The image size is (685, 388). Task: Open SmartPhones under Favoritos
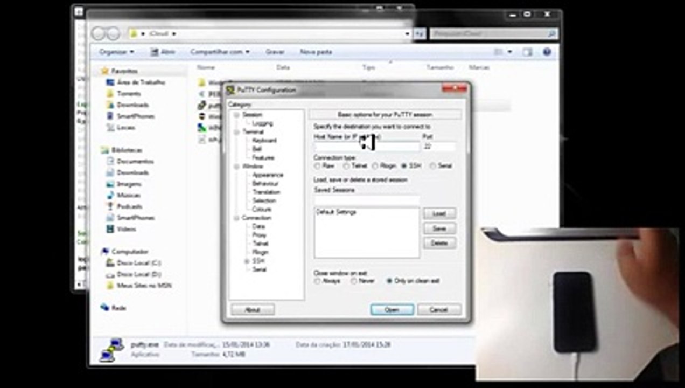[136, 116]
